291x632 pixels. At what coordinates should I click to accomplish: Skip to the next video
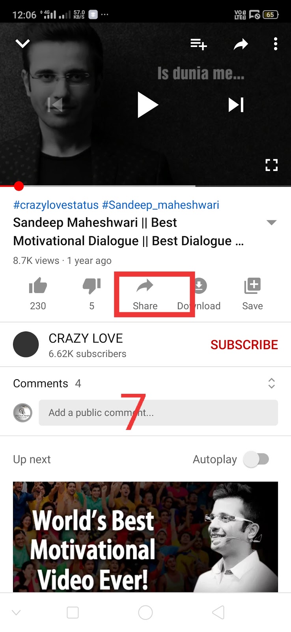click(x=236, y=105)
